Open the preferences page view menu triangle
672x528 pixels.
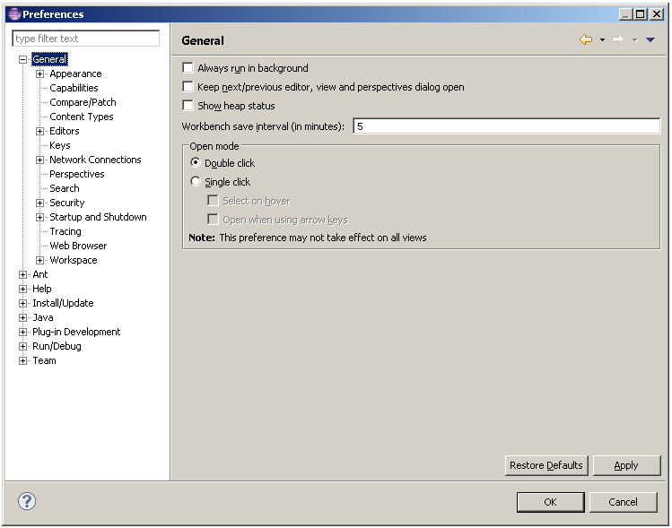pos(650,39)
